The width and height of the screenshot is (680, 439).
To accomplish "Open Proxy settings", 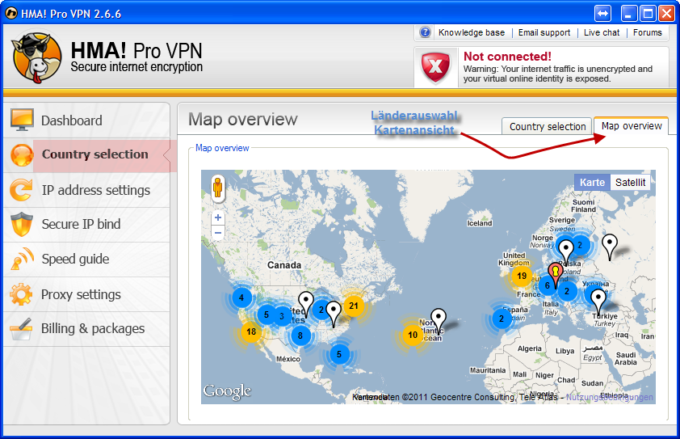I will click(x=86, y=294).
